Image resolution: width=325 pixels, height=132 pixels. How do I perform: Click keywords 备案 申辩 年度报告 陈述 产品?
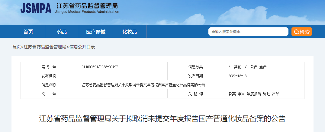point(254,94)
